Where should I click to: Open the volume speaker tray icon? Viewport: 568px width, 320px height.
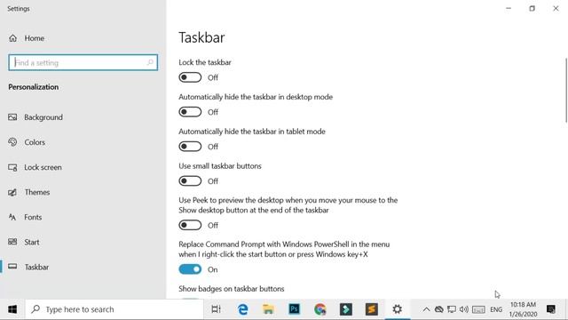click(x=463, y=309)
